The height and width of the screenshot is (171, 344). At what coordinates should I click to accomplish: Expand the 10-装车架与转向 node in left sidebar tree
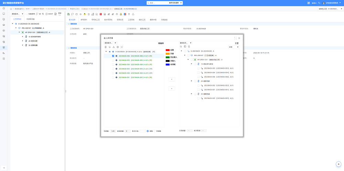[x=22, y=37]
